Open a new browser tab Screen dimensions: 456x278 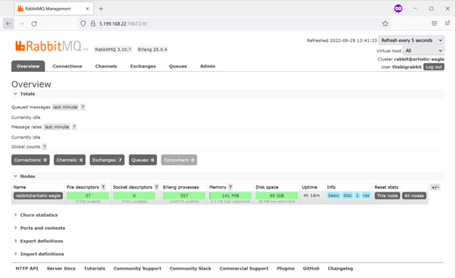[x=101, y=9]
